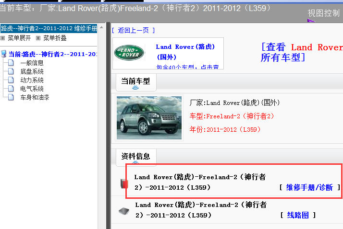Open 动力系统 in the tree
This screenshot has width=343, height=229.
click(x=32, y=80)
